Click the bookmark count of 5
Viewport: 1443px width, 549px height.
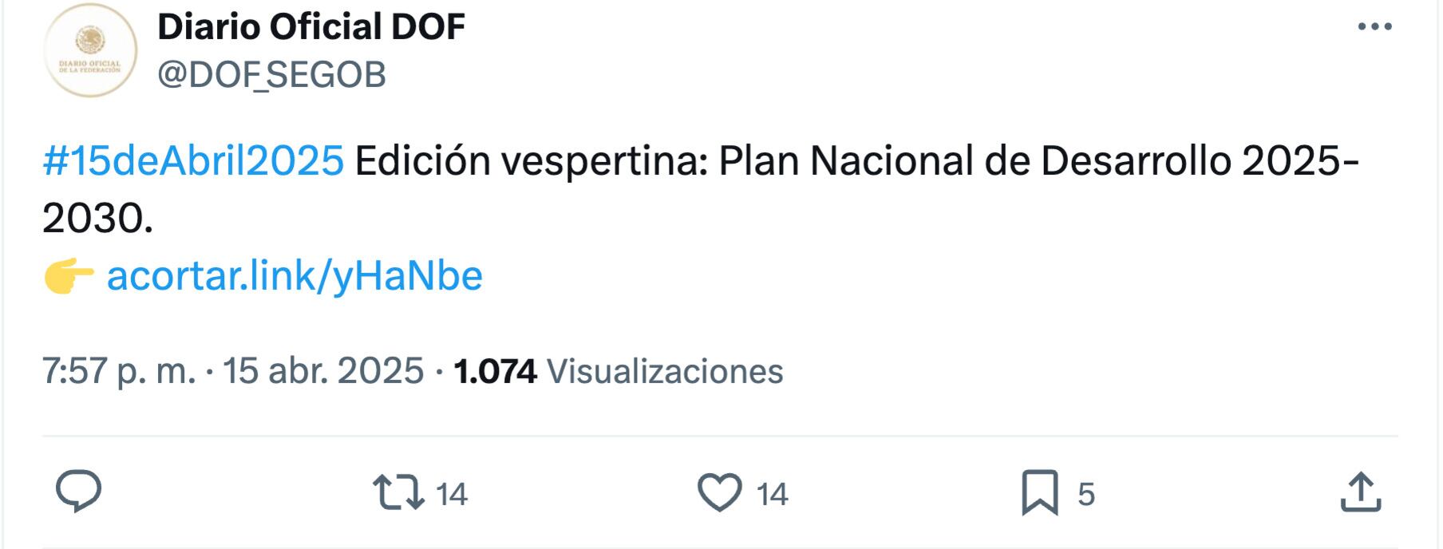(1086, 495)
